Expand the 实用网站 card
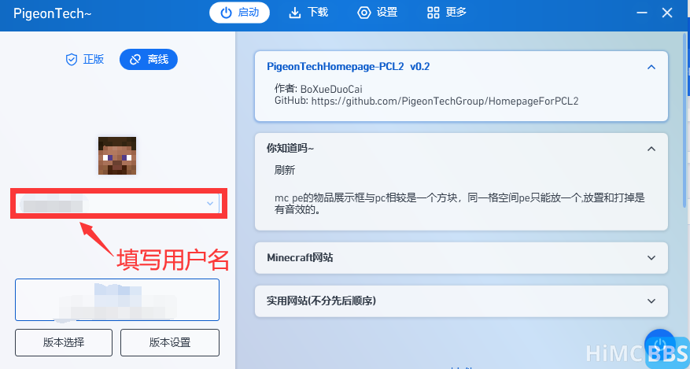690x369 pixels. (651, 301)
